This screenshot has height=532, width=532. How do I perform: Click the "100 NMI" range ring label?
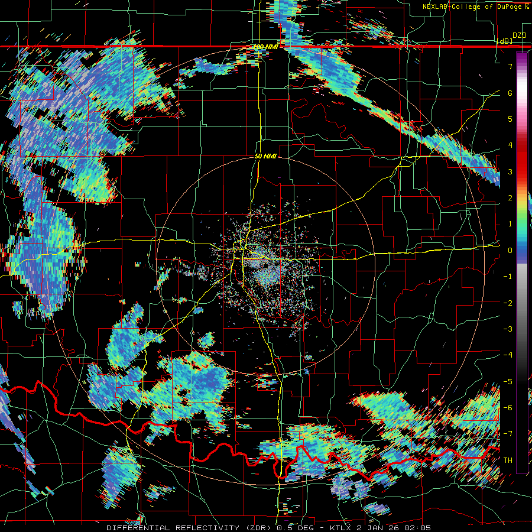pos(265,47)
